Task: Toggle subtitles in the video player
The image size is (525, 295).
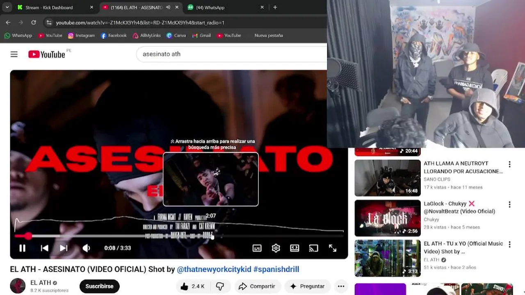Action: (257, 248)
